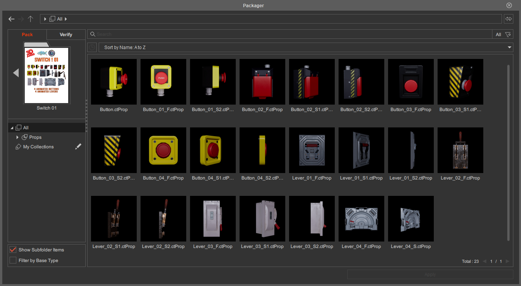Enable Filter by Base Type checkbox
Image resolution: width=521 pixels, height=286 pixels.
tap(13, 261)
